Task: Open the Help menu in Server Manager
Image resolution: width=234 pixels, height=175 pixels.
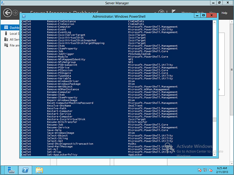Action: click(224, 13)
